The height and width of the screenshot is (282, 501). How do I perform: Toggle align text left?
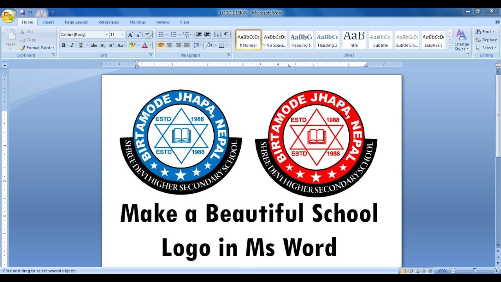[x=161, y=45]
